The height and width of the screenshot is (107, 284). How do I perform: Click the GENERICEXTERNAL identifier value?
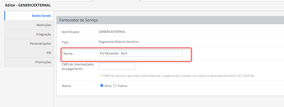click(112, 32)
